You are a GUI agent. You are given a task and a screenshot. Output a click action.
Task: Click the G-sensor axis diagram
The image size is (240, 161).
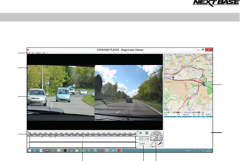pyautogui.click(x=153, y=144)
